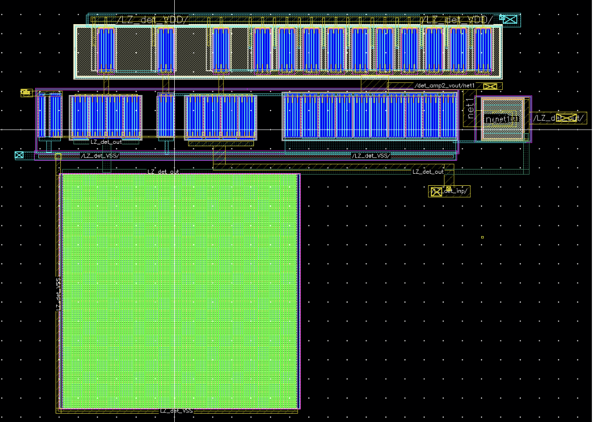Select the middle four-finger transistor group
593x422 pixels.
coord(220,117)
